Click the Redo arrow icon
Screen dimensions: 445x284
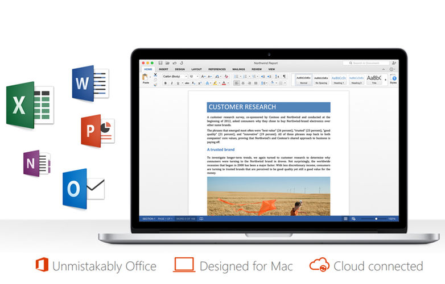(x=182, y=63)
